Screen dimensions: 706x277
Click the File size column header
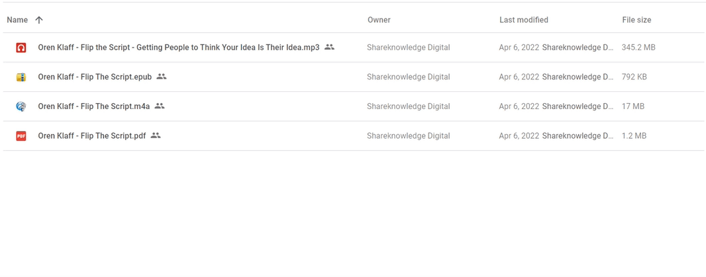click(x=636, y=20)
